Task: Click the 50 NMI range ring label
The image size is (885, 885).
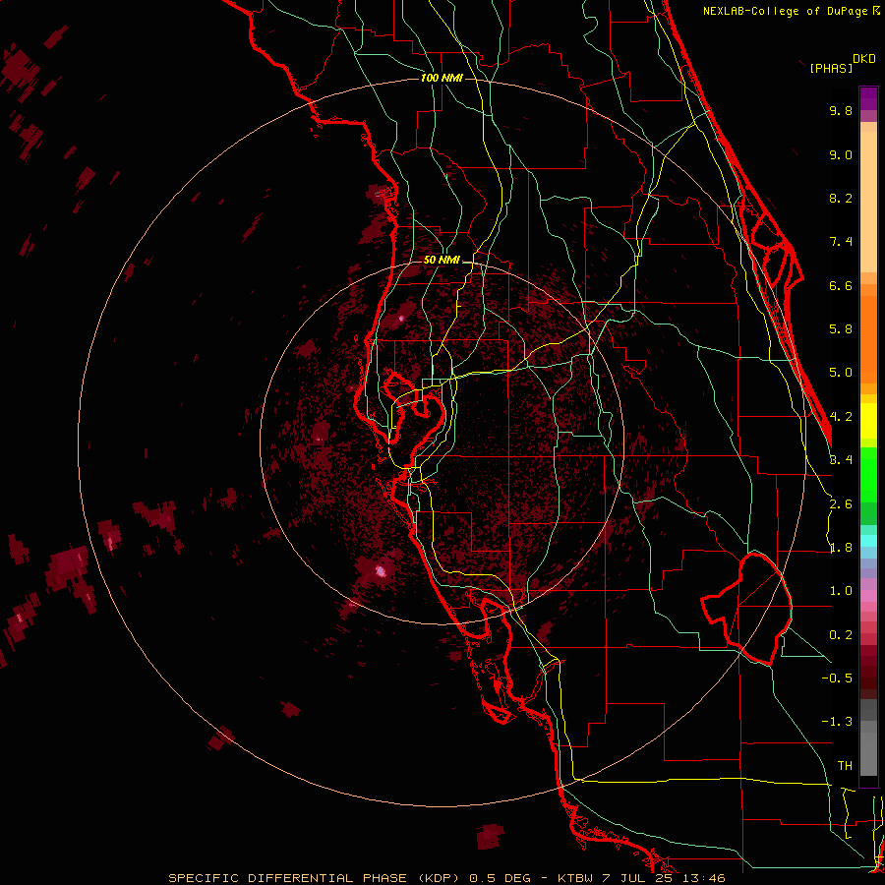Action: pyautogui.click(x=442, y=261)
